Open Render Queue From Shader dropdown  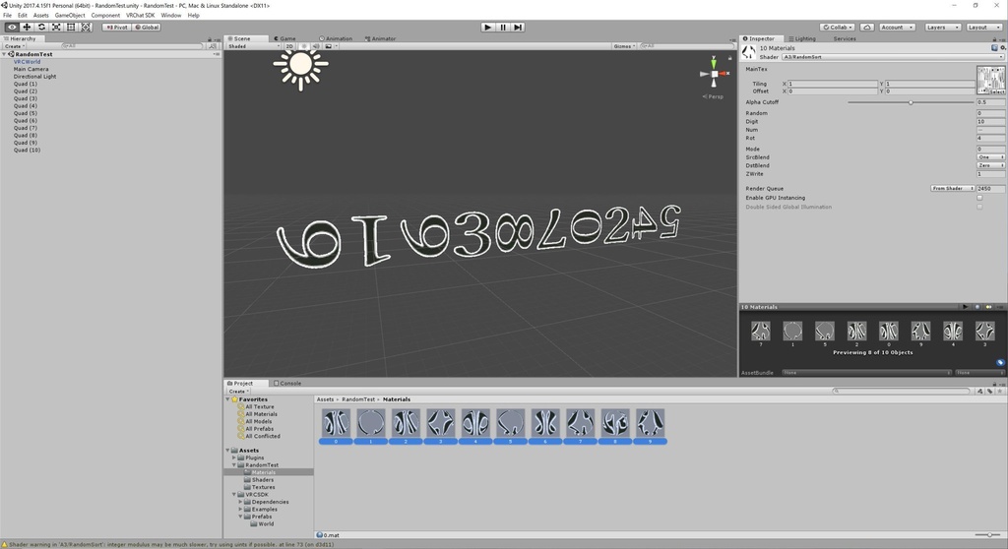point(953,188)
